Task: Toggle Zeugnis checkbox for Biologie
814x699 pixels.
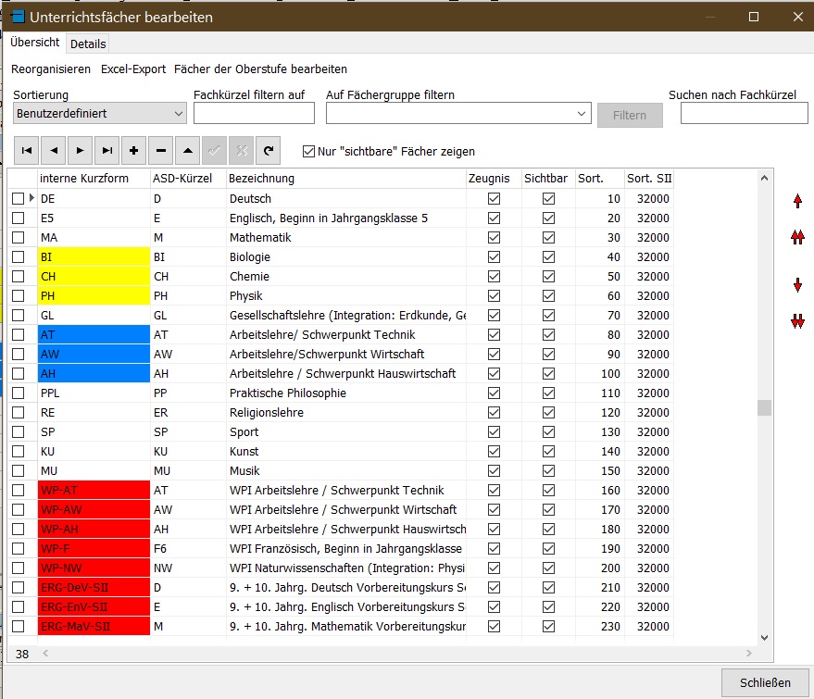Action: pos(494,256)
